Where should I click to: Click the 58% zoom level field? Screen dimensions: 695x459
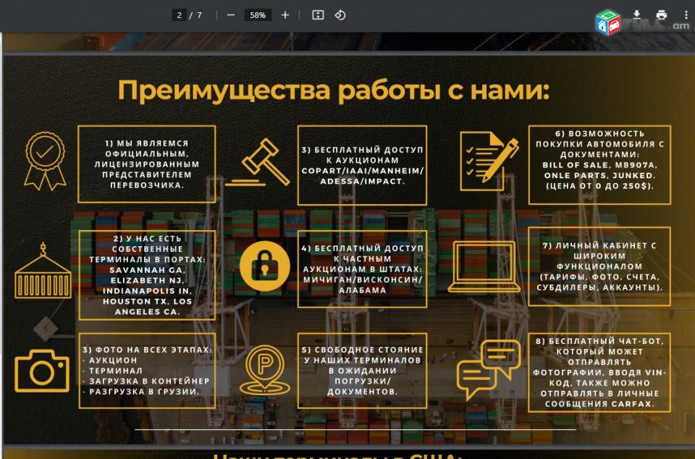[x=258, y=15]
